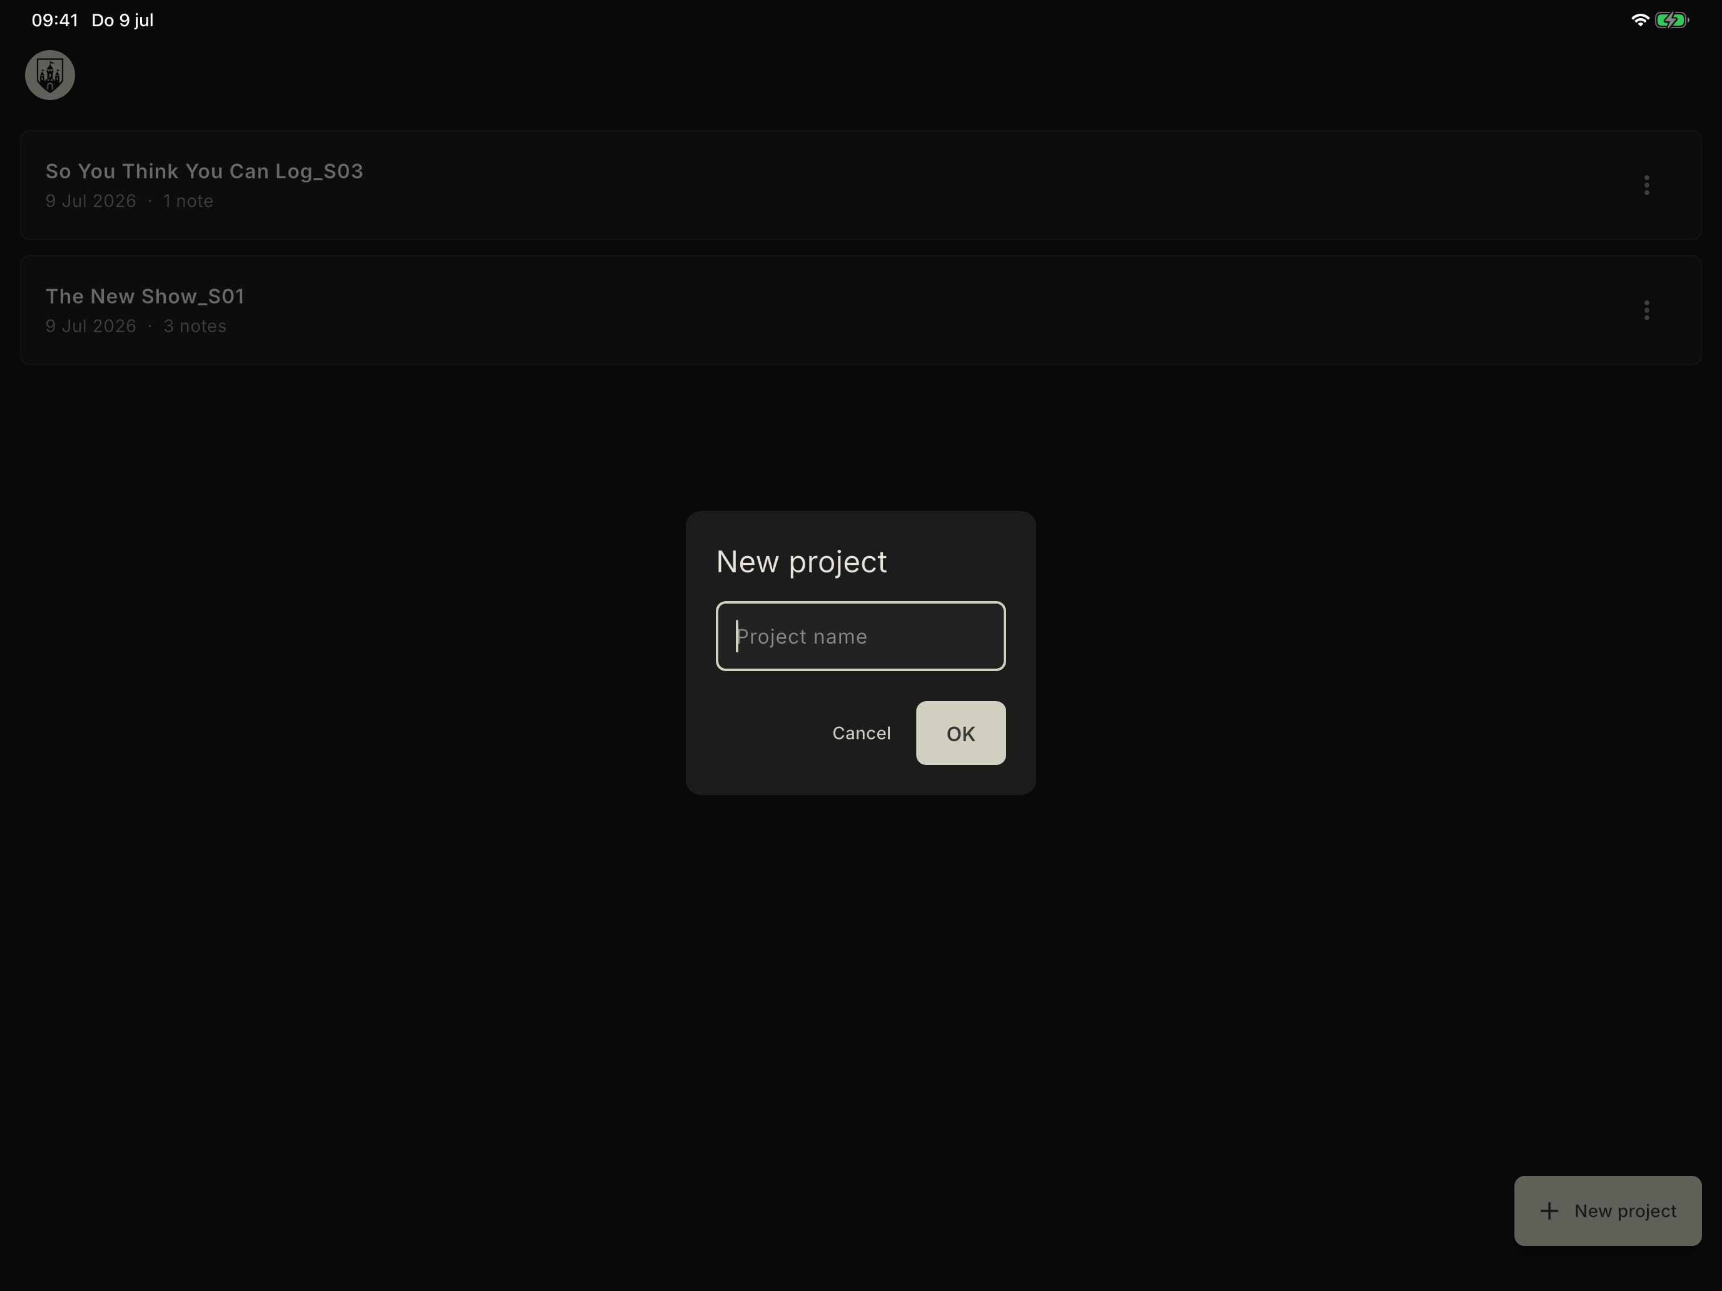
Task: Click the '3 notes' label
Action: (195, 326)
